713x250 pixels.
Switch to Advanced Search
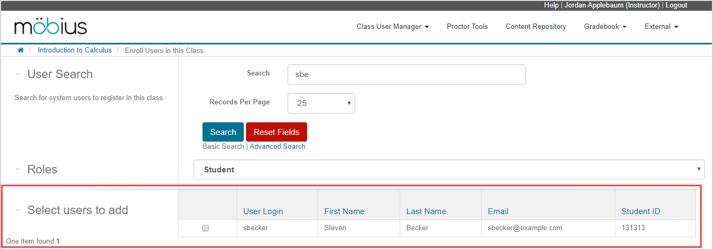[277, 147]
